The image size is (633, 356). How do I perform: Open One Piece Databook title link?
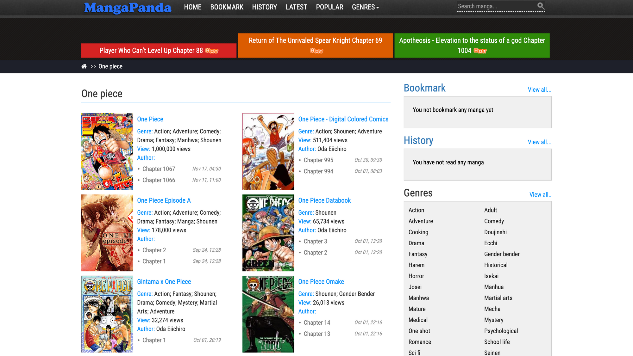[x=324, y=200]
